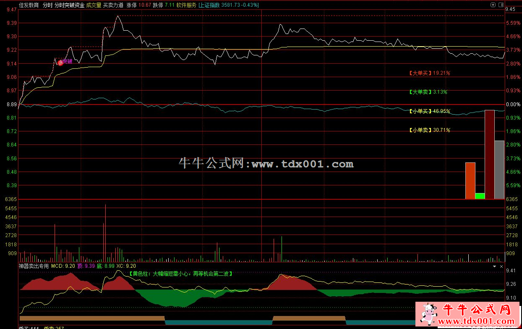Click the gray 小单卖 bar
The width and height of the screenshot is (522, 329).
pos(499,170)
